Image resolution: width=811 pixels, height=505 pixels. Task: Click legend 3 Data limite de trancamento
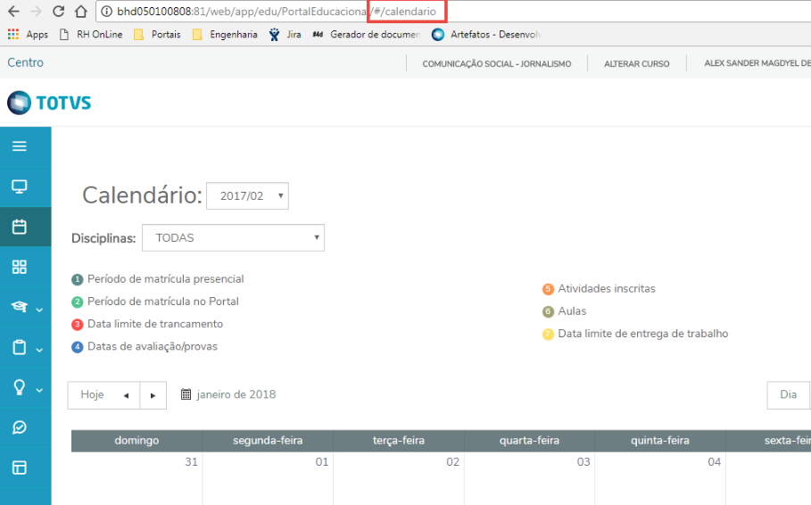(147, 325)
